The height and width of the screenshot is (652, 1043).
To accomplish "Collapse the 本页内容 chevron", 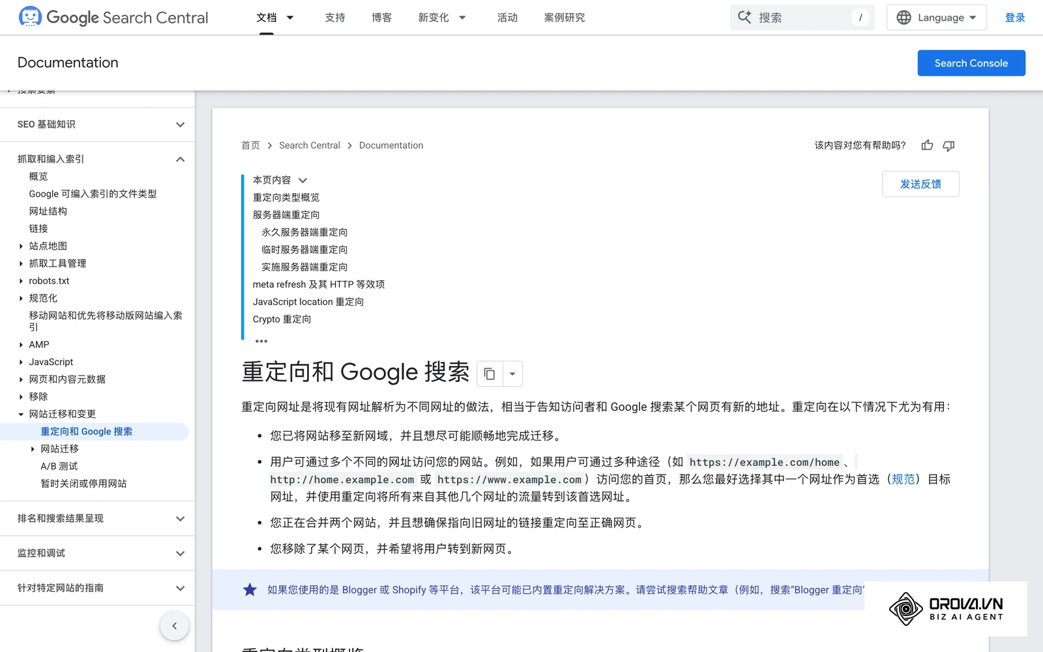I will tap(302, 181).
